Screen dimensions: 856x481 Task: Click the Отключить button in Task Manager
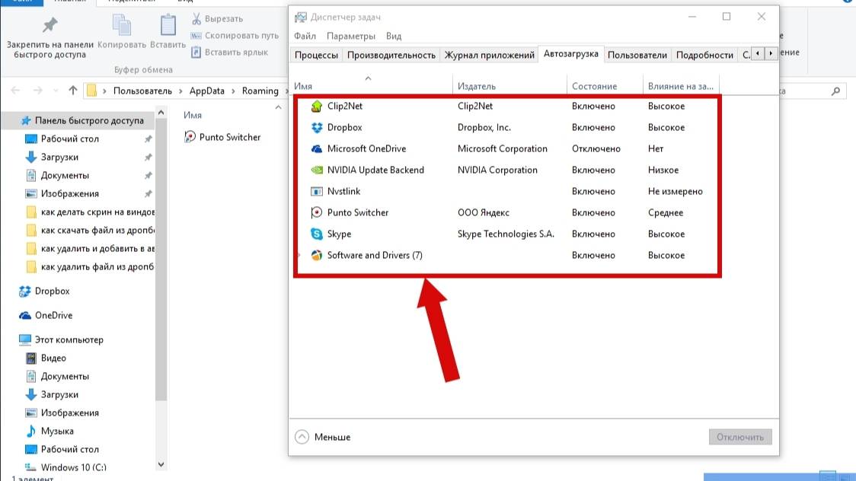point(740,437)
